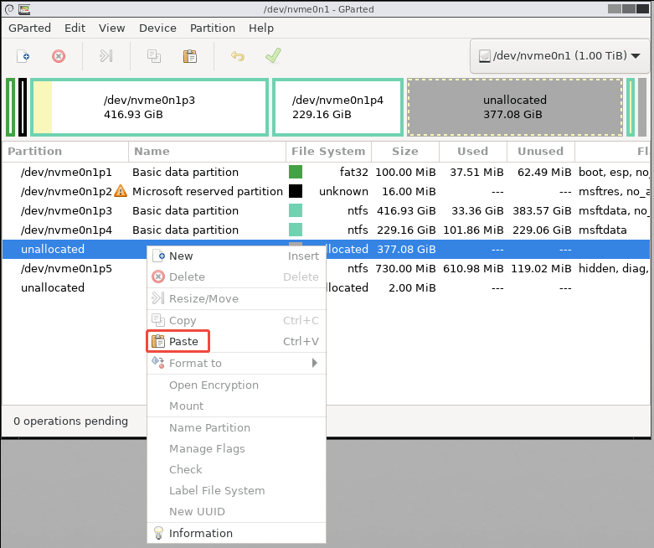Select the /dev/nvme0n1p2 row

[x=326, y=191]
